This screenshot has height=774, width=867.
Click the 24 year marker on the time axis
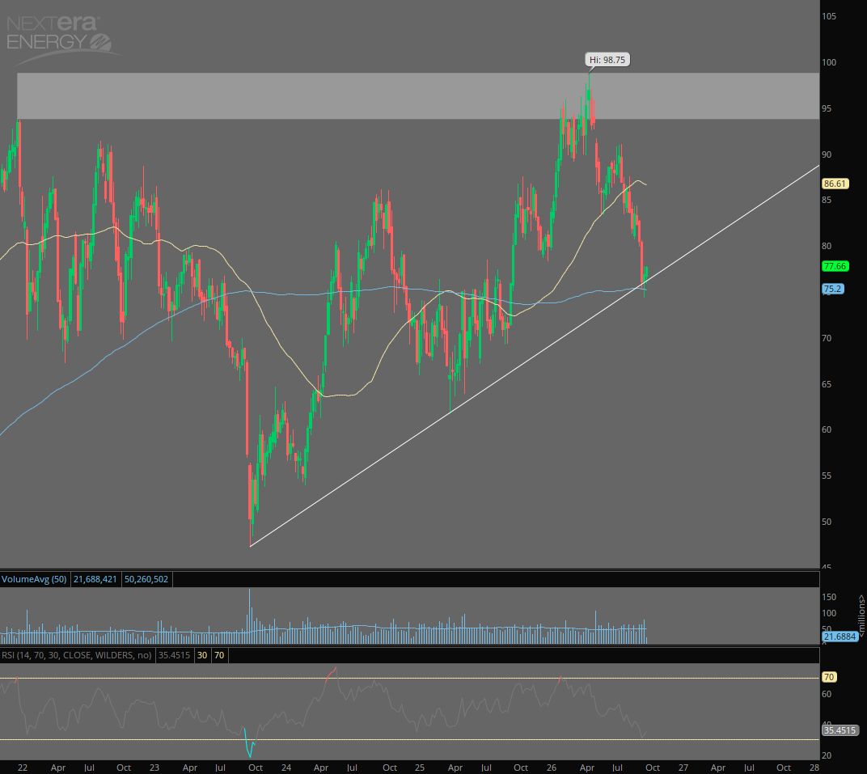point(285,768)
